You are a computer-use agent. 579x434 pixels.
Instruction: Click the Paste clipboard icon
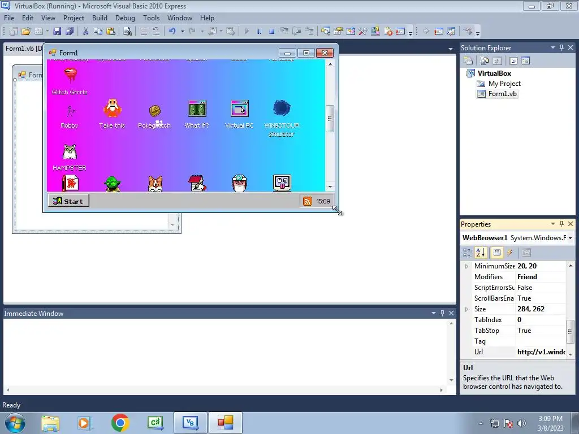110,32
